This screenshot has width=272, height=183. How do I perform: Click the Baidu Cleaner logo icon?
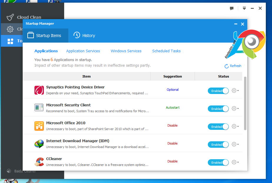click(x=9, y=171)
